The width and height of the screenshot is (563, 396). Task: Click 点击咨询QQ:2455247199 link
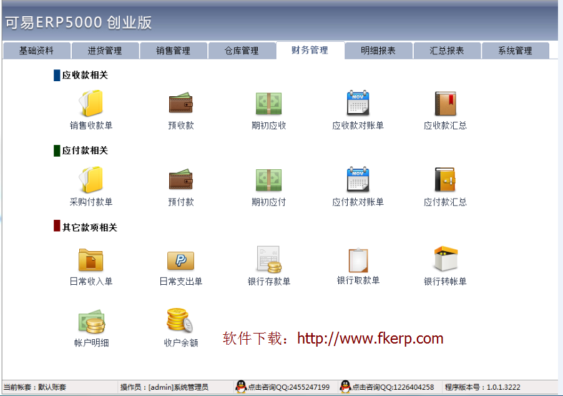pyautogui.click(x=289, y=387)
